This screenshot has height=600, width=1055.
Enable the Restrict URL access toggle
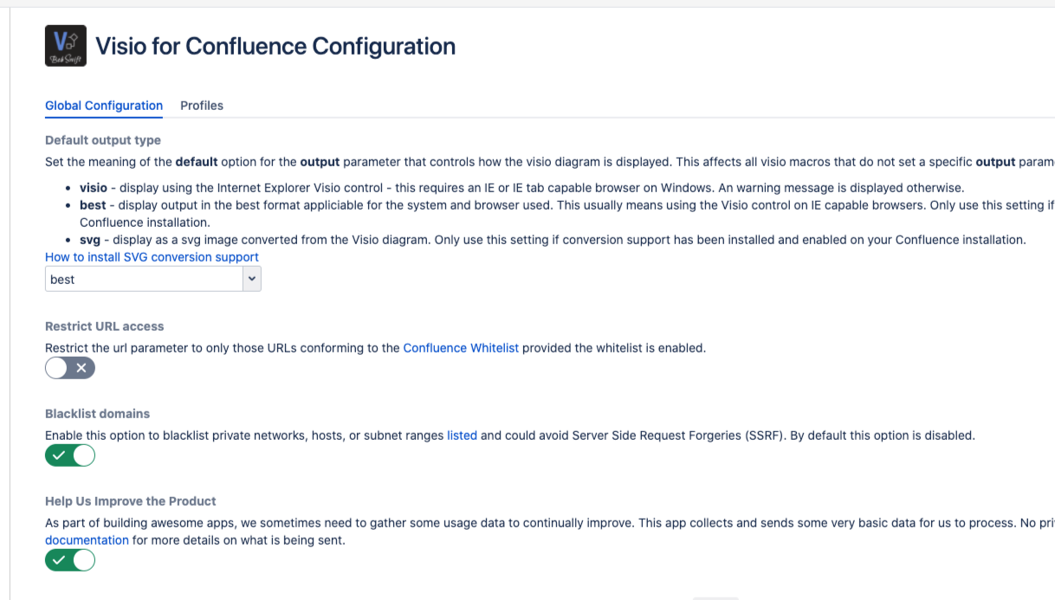tap(69, 368)
